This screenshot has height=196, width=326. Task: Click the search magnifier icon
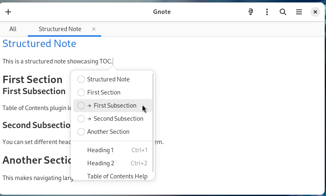click(283, 12)
